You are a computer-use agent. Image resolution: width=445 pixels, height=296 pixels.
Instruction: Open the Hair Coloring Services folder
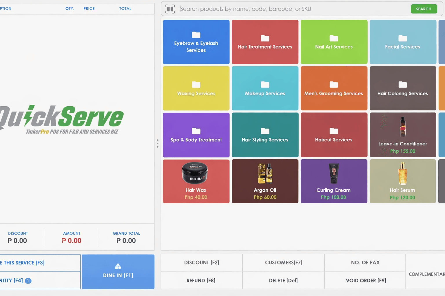(403, 88)
